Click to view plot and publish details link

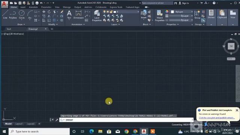coord(217,118)
